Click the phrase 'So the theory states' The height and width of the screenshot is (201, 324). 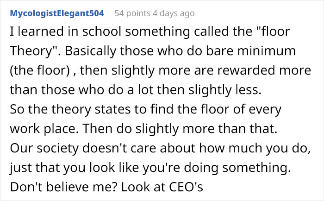(x=70, y=109)
